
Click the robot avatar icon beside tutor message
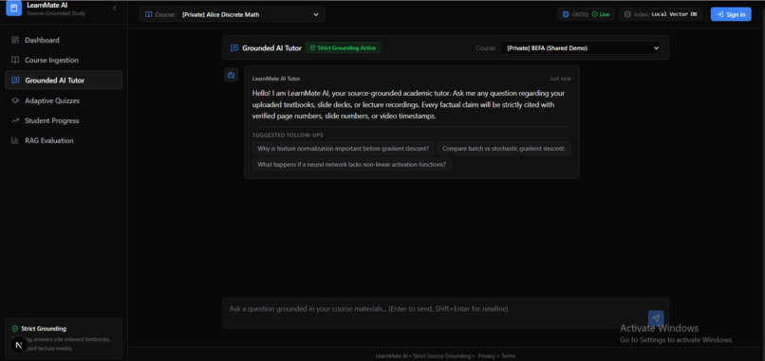click(232, 75)
